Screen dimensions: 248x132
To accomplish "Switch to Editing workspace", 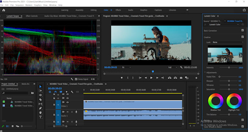I will point(93,10).
